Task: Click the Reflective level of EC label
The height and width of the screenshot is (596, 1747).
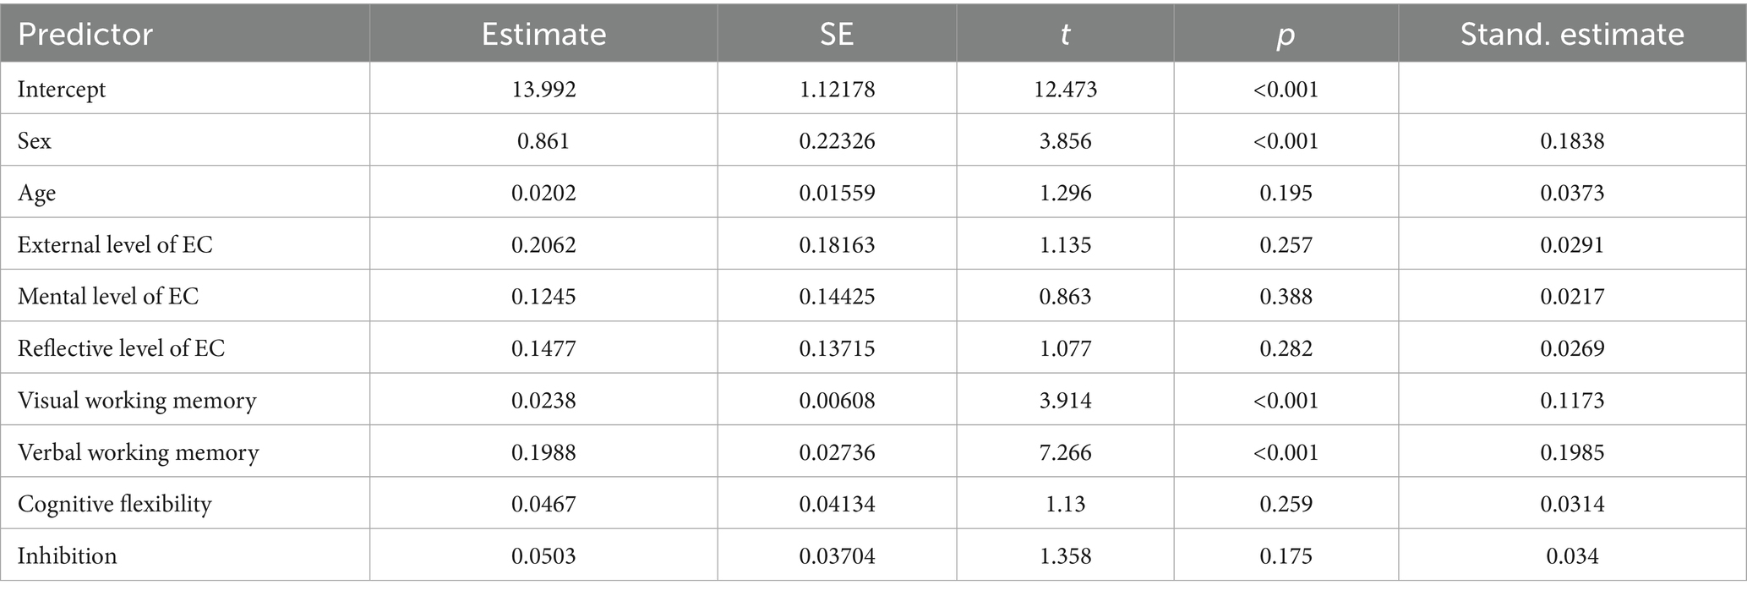Action: [x=122, y=348]
